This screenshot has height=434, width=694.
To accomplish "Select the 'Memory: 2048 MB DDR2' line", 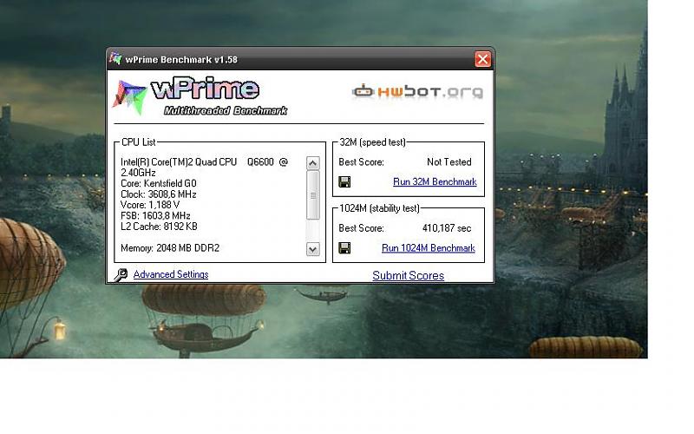I will (x=170, y=248).
